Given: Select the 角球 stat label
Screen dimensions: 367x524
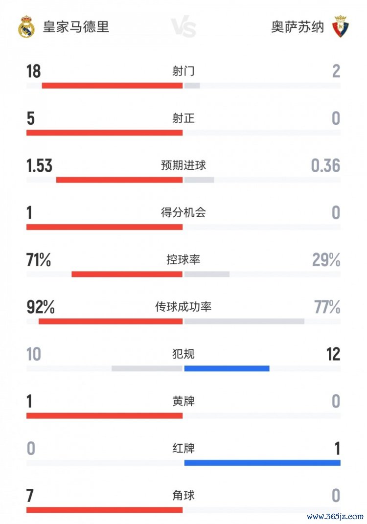Looking at the screenshot, I should click(183, 495).
